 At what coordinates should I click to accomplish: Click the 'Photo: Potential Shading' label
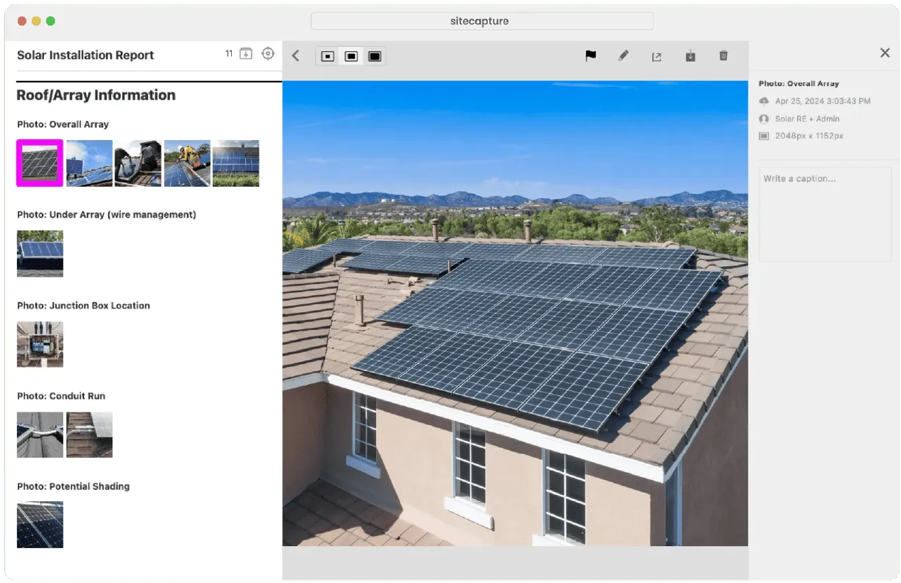coord(73,487)
